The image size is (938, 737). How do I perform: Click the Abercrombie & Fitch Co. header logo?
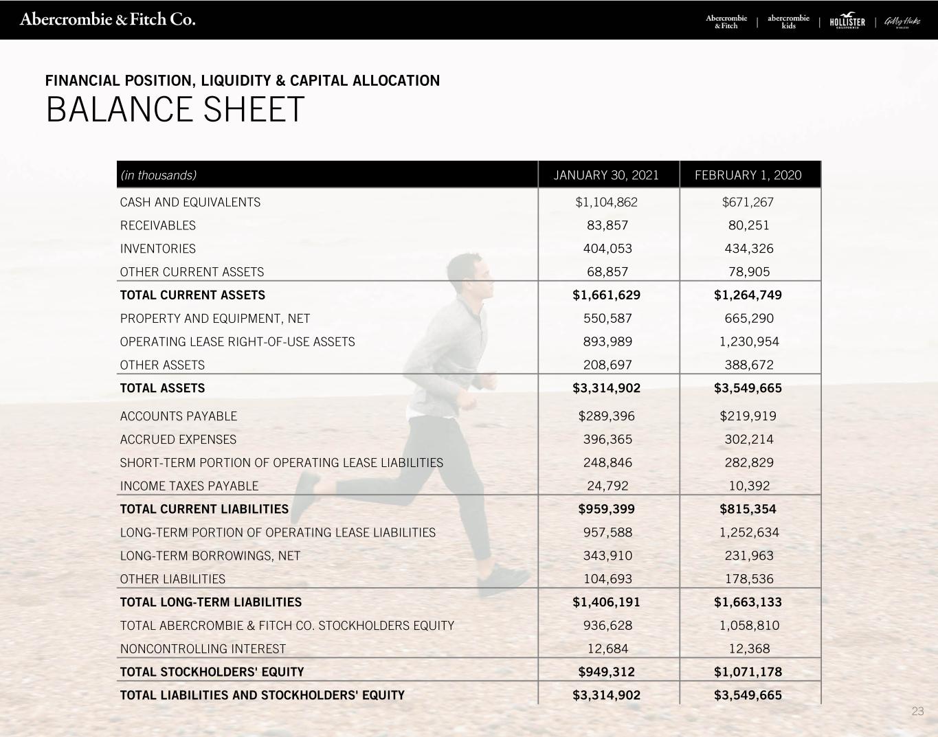108,19
